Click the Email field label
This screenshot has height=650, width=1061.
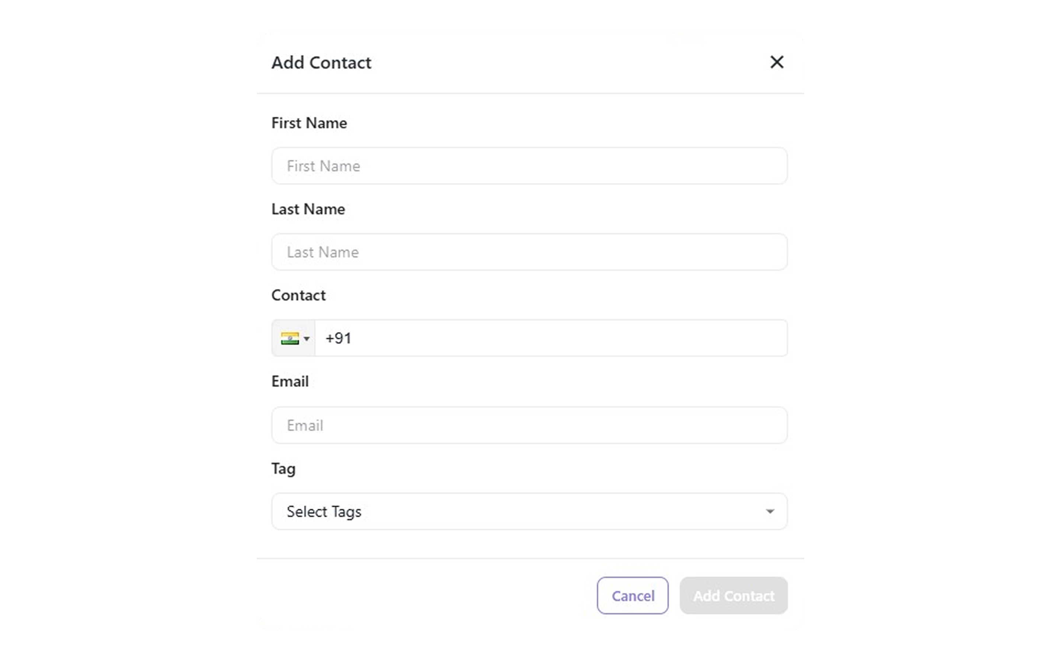(290, 382)
